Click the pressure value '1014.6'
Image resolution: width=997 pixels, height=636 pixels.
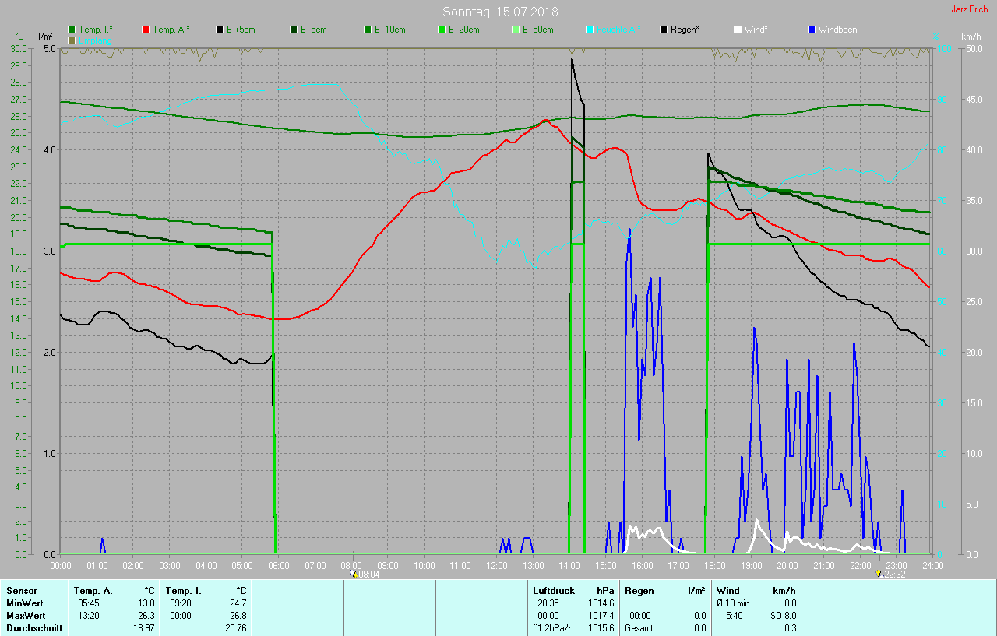[x=601, y=603]
